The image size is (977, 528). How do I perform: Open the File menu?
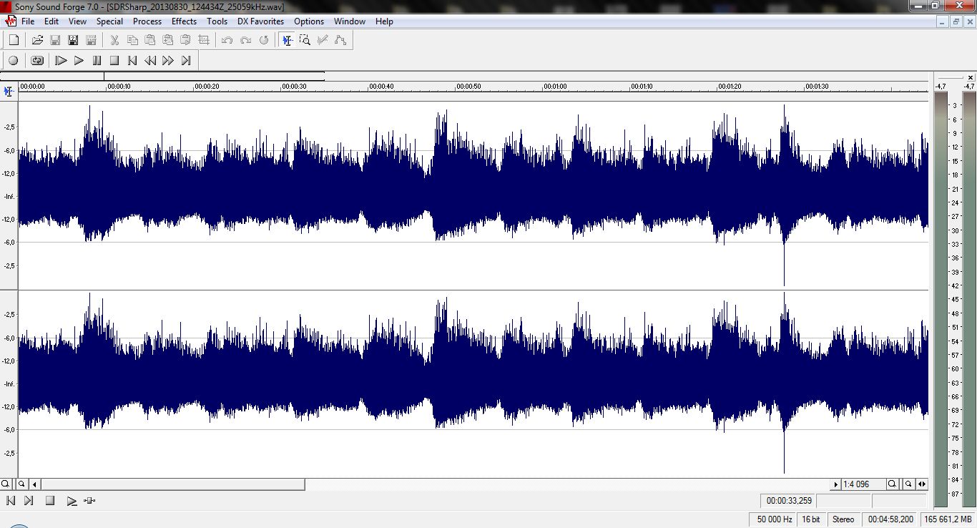point(28,21)
